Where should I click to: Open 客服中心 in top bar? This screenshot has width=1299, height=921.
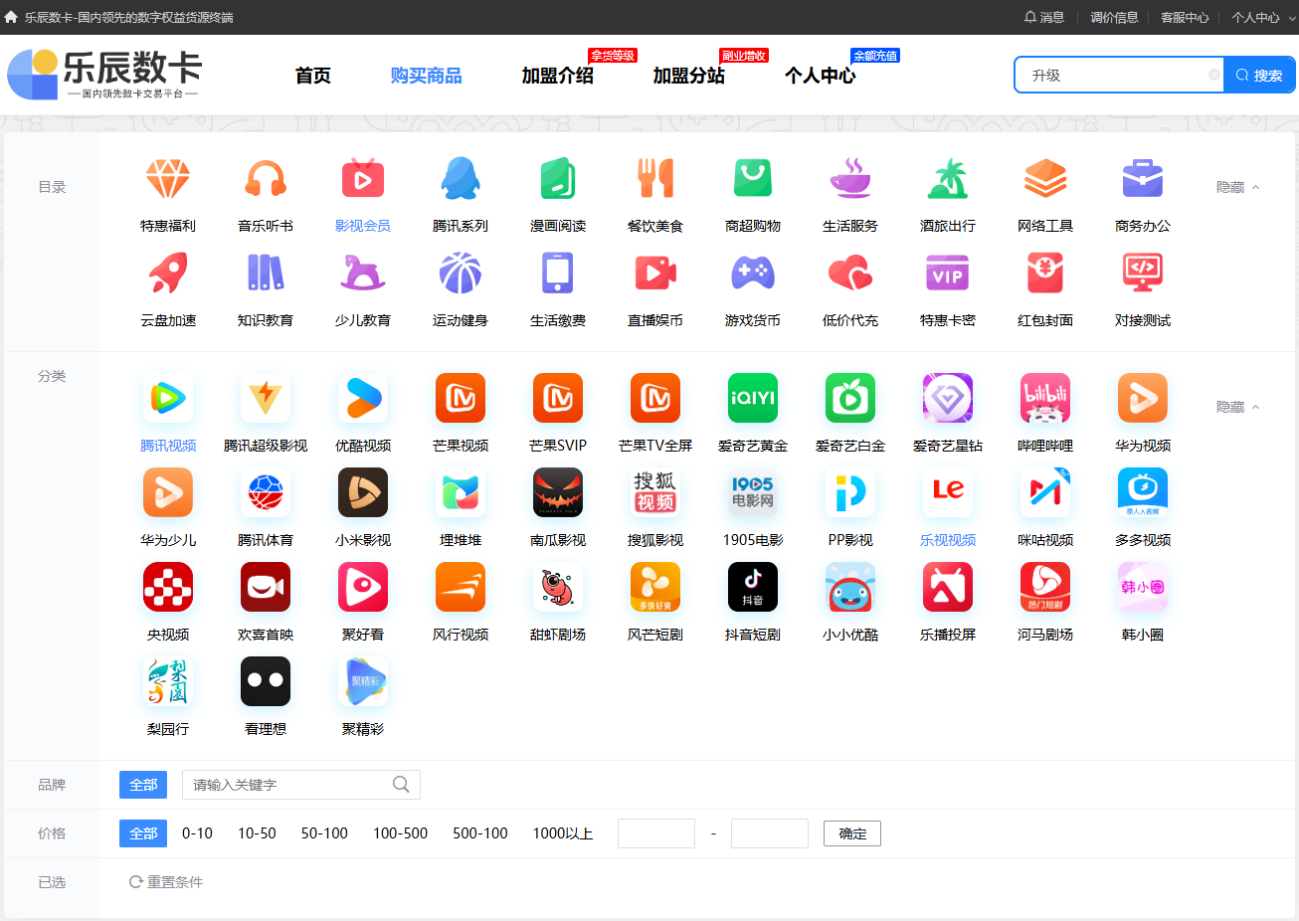click(x=1185, y=17)
